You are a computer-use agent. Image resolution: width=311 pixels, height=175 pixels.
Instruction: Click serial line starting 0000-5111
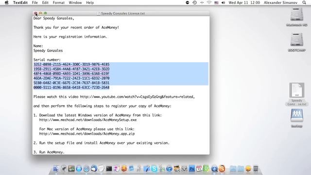point(71,87)
